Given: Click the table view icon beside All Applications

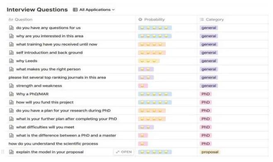Looking at the screenshot, I should [x=75, y=10].
